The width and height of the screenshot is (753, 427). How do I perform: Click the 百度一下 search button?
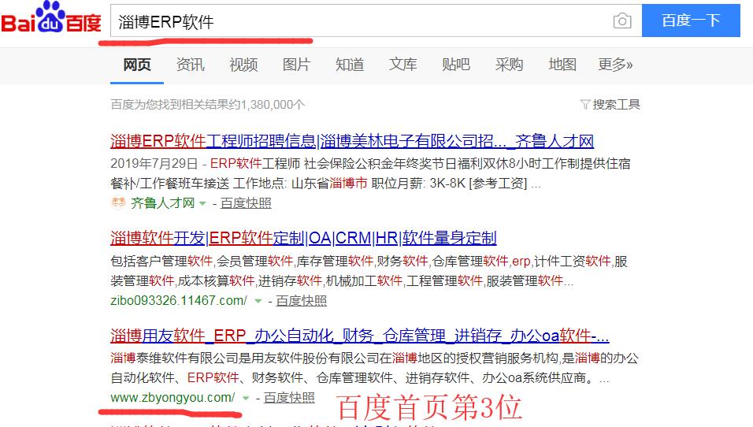tap(691, 20)
